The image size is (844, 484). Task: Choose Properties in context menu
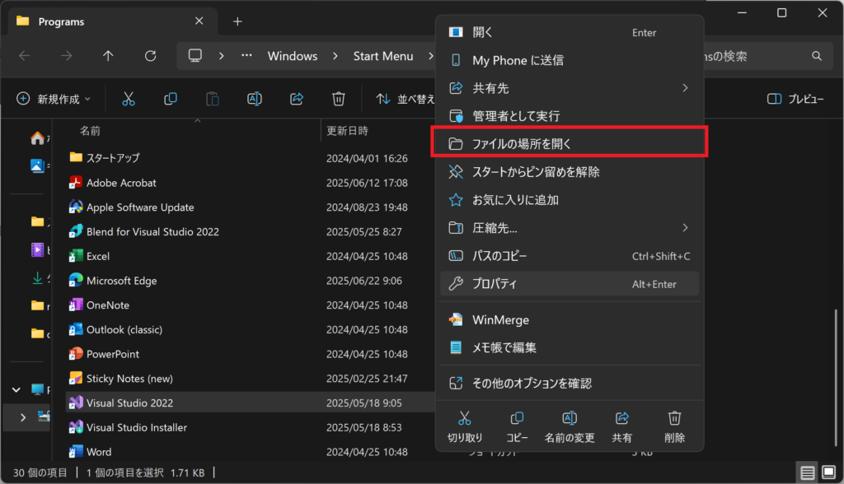[570, 283]
